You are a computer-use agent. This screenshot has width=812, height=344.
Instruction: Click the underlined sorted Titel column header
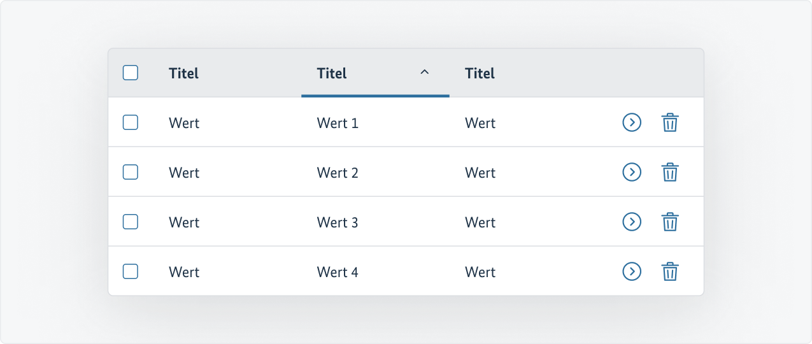[x=332, y=74]
